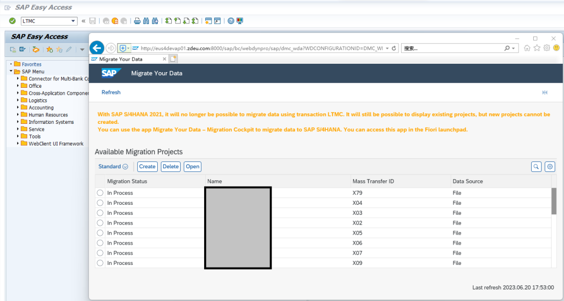
Task: Click the Customize Local Layout monitor icon
Action: pos(240,21)
